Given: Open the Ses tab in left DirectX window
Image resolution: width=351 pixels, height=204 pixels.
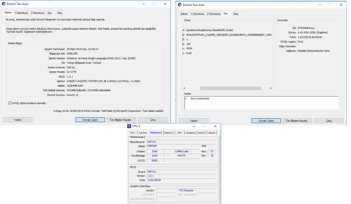Looking at the screenshot, I should click(x=50, y=13).
